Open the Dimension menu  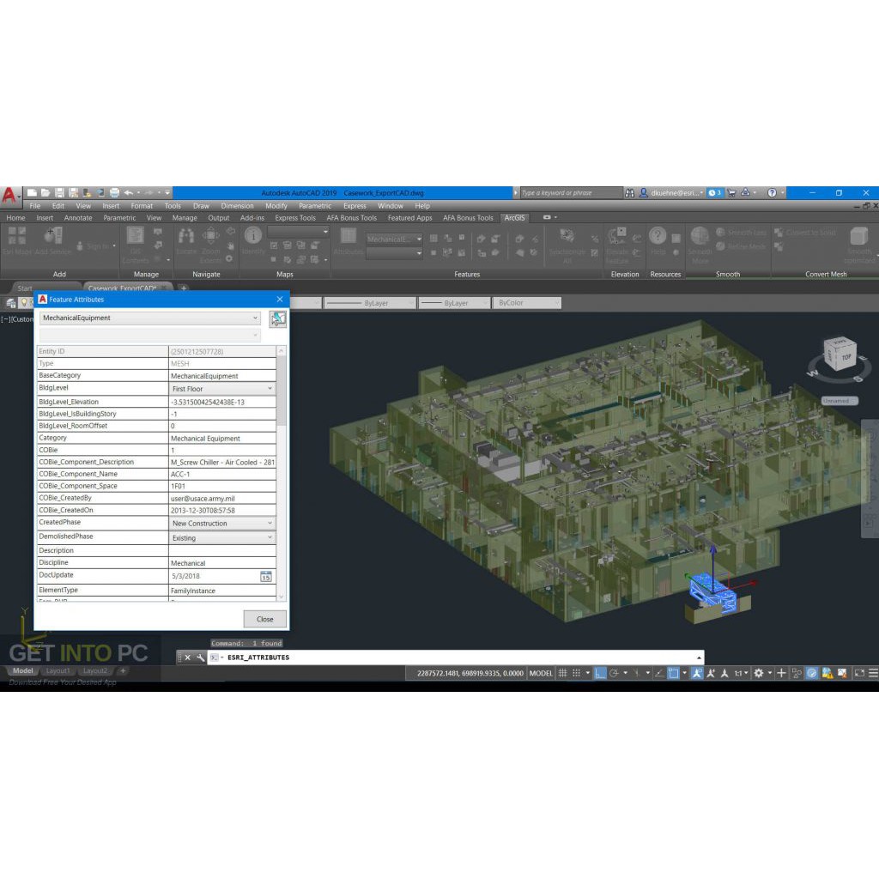tap(237, 206)
